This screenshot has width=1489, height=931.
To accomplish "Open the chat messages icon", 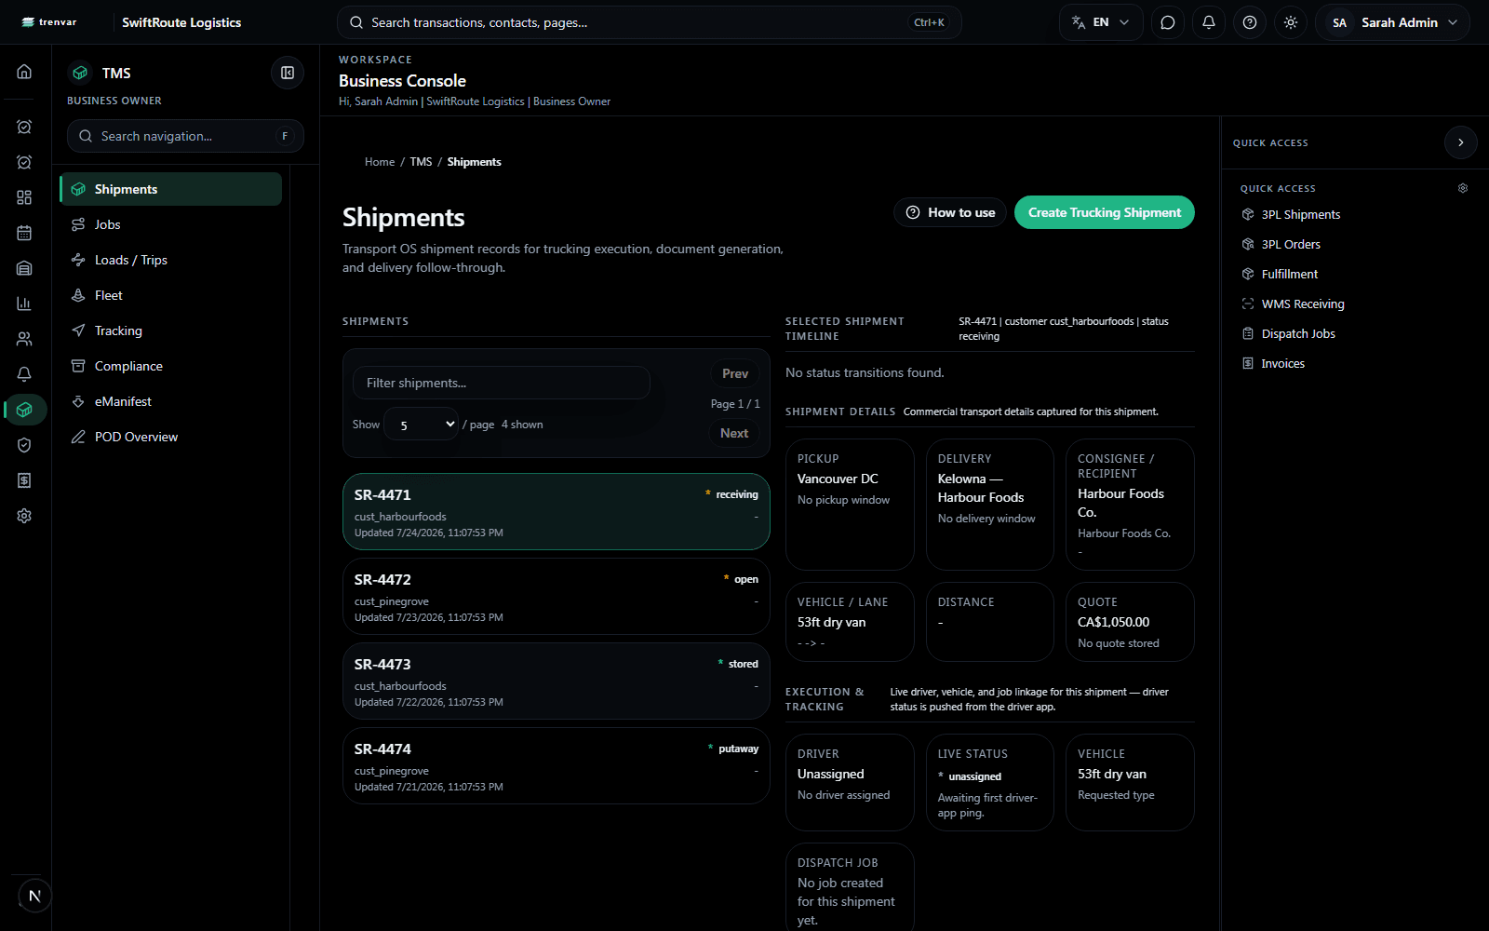I will pos(1168,22).
